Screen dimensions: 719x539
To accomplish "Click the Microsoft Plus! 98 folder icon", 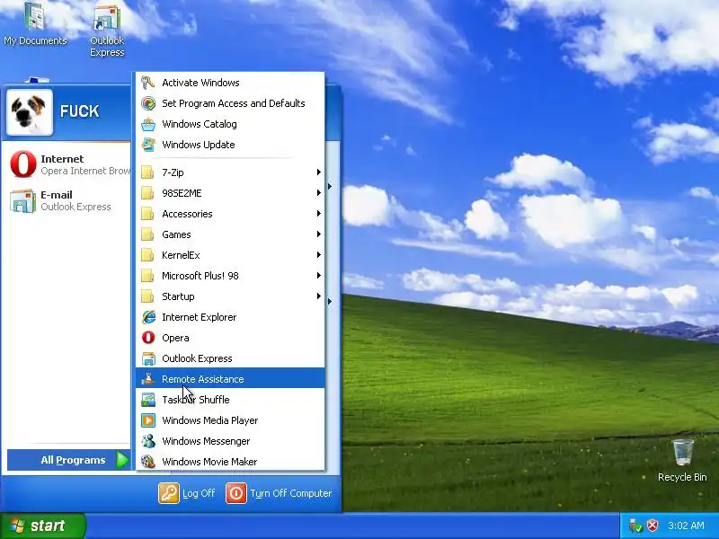I will [147, 276].
